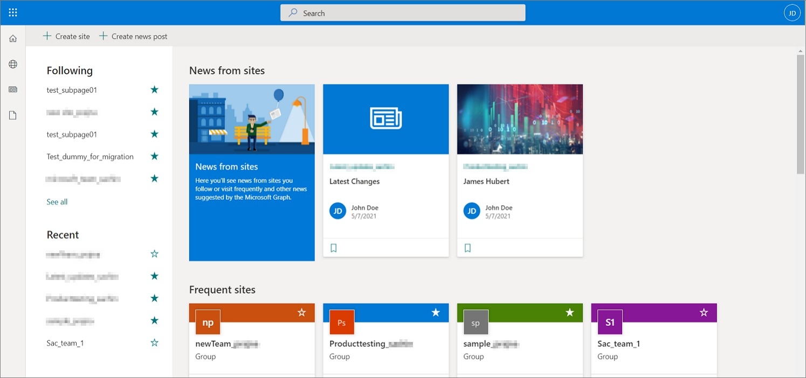Follow Sac_team_1 via its star in Recent
Viewport: 806px width, 378px height.
[154, 342]
